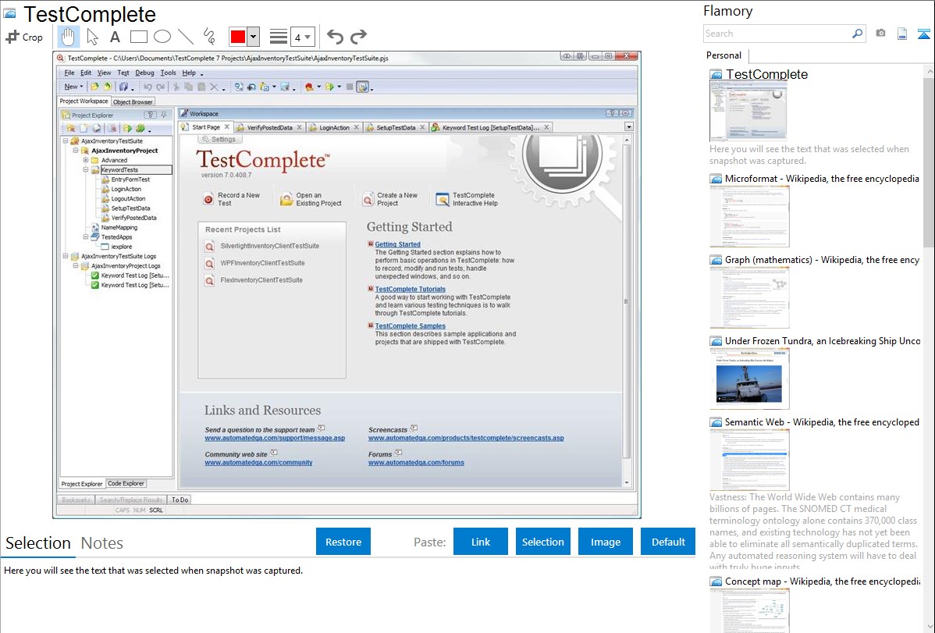Click the magnifier search icon
This screenshot has height=633, width=935.
point(857,34)
